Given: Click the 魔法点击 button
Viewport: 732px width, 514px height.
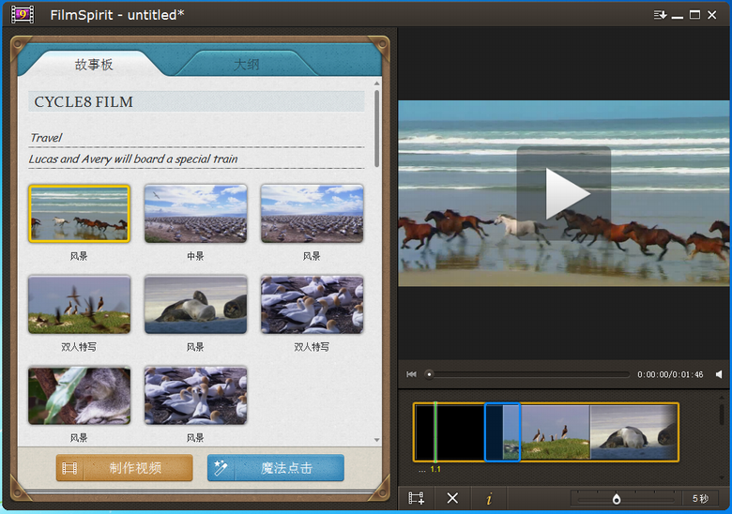Looking at the screenshot, I should click(276, 468).
